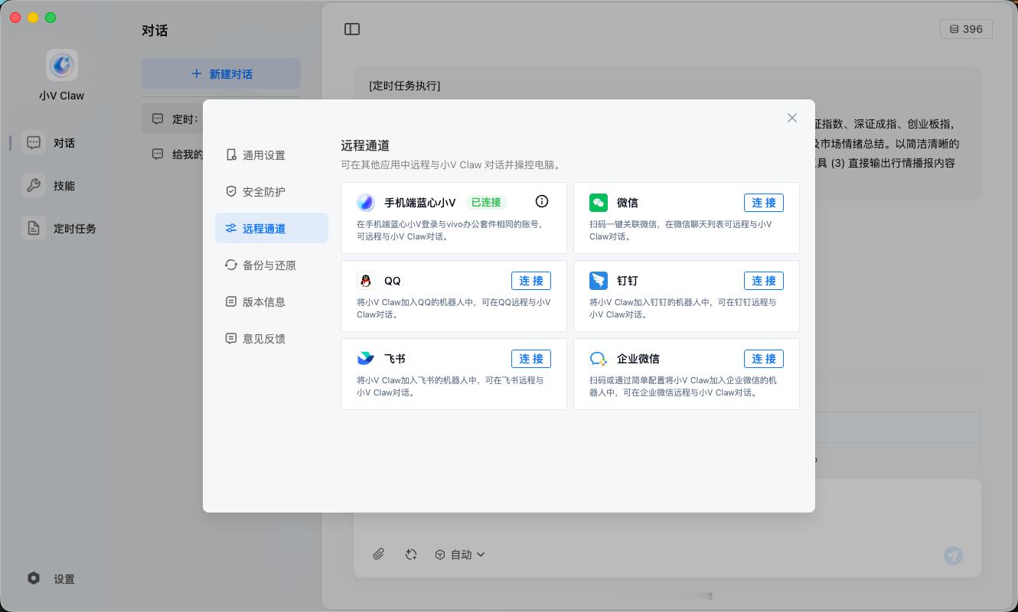1018x612 pixels.
Task: Click the chat message input box
Action: coord(667,528)
